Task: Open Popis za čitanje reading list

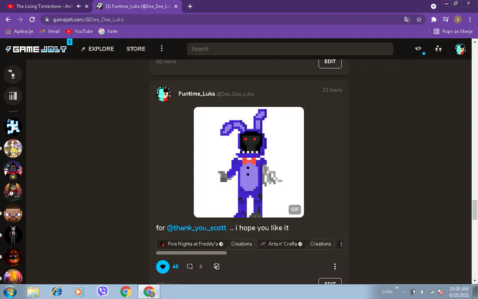Action: (x=453, y=31)
